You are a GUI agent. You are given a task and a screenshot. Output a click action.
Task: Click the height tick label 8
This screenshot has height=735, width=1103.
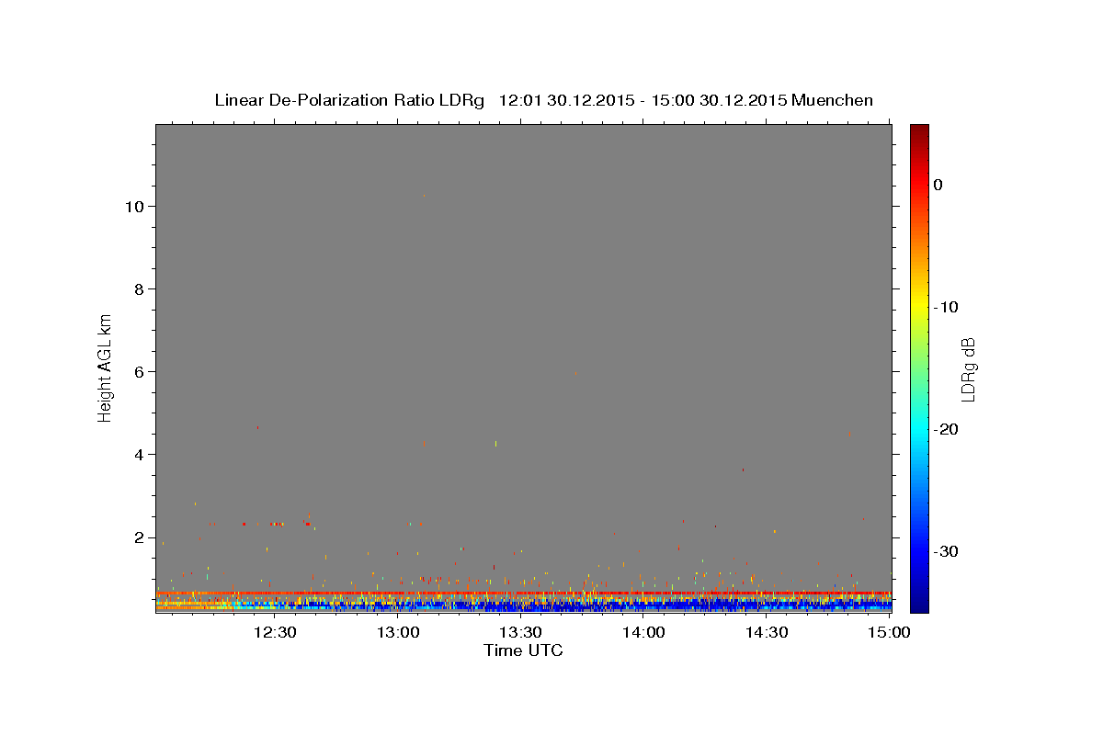139,289
